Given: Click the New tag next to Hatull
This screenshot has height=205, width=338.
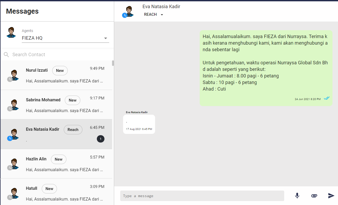Looking at the screenshot, I should click(x=49, y=188).
